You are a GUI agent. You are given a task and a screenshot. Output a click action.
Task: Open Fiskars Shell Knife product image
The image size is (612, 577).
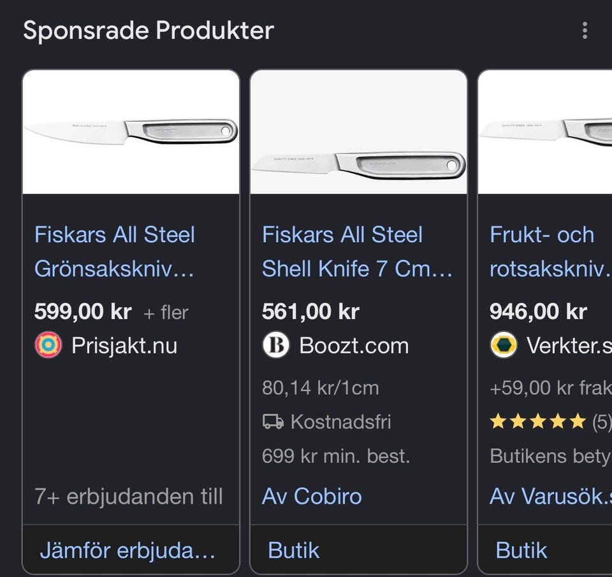point(358,132)
